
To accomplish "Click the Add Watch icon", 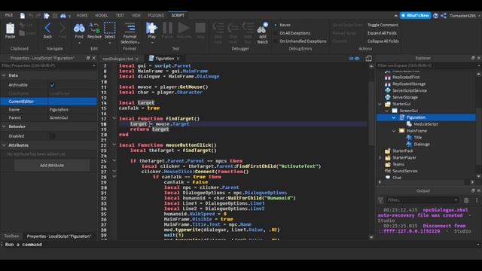I will (262, 29).
